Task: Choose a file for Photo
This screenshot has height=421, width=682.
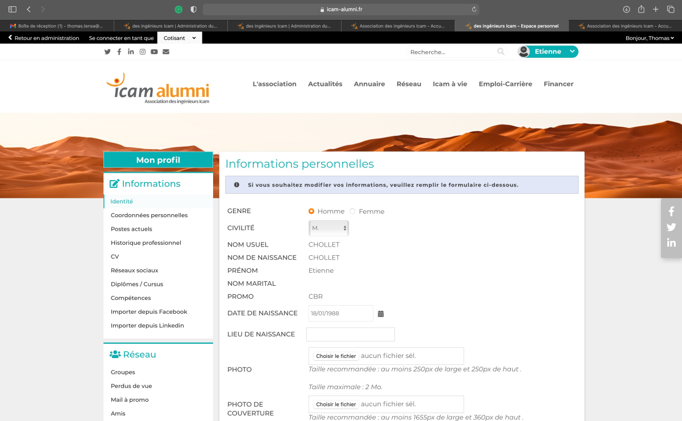Action: click(x=336, y=356)
